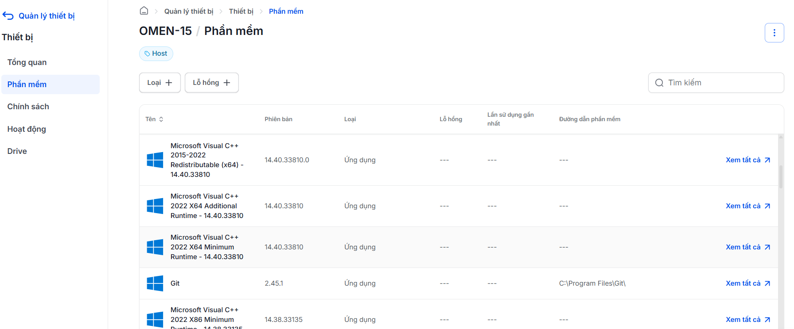Go to Hoạt động section

coord(51,129)
